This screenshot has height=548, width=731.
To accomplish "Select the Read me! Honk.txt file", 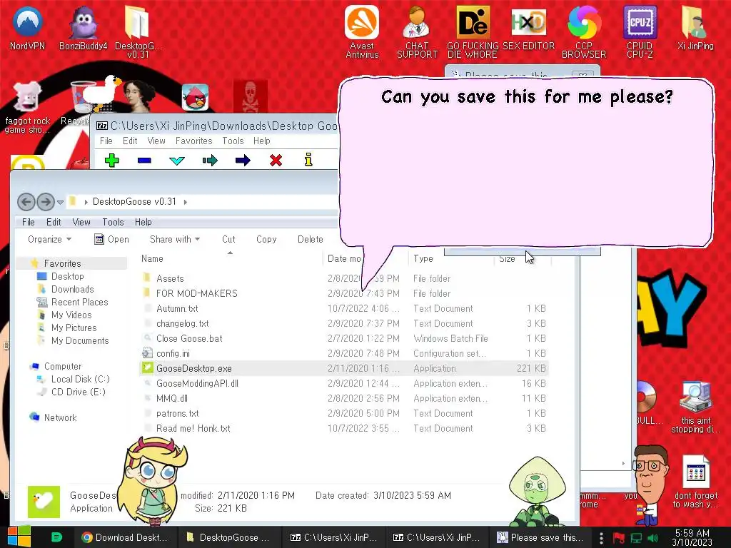I will [343, 428].
